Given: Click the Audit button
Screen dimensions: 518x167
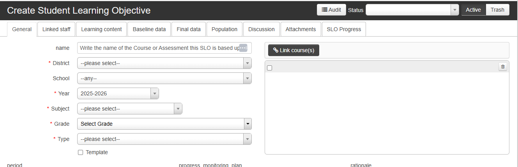Looking at the screenshot, I should click(331, 10).
